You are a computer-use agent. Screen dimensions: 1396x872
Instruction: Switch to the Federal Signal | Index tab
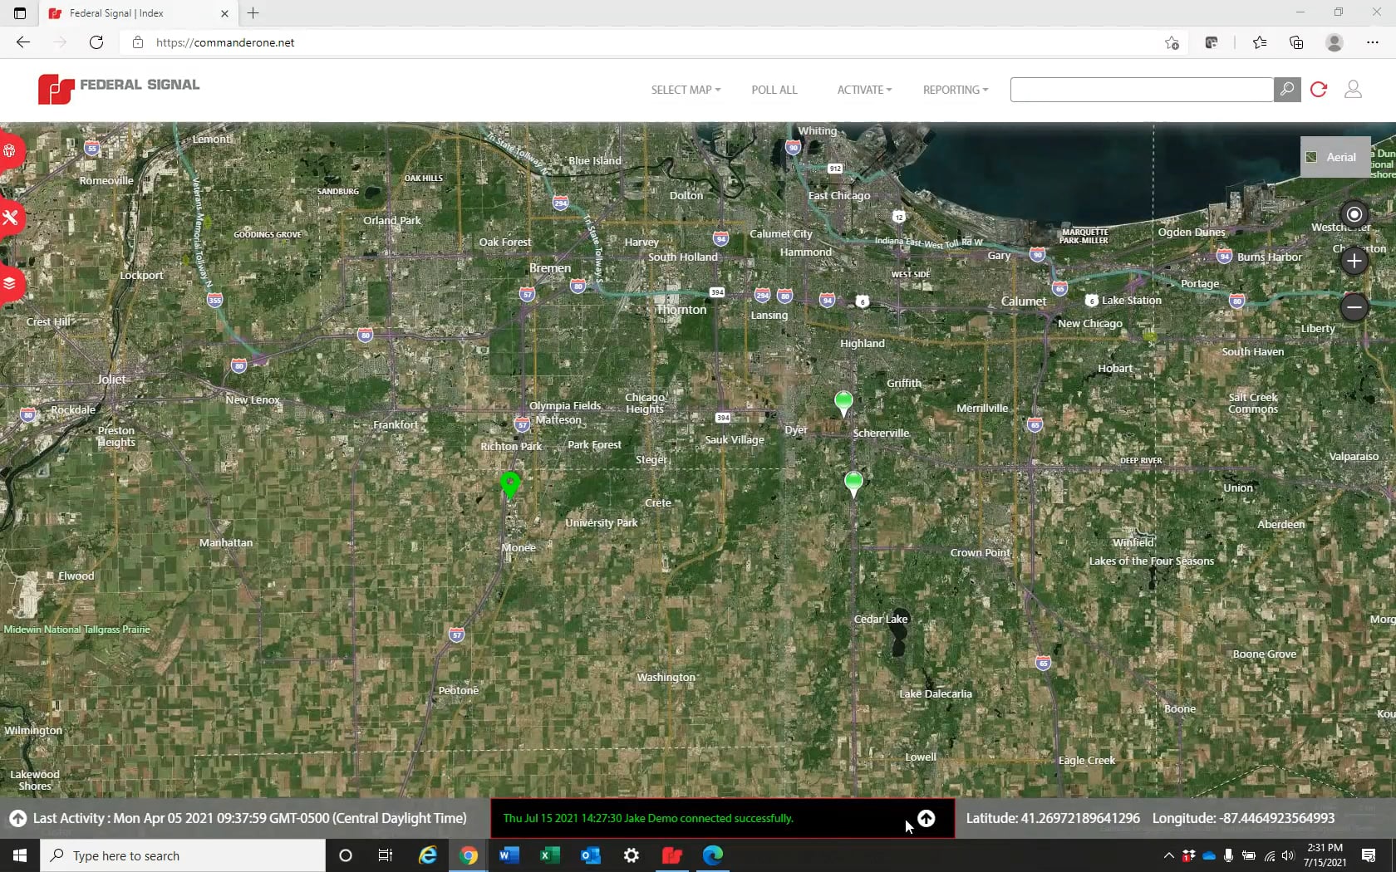coord(133,13)
